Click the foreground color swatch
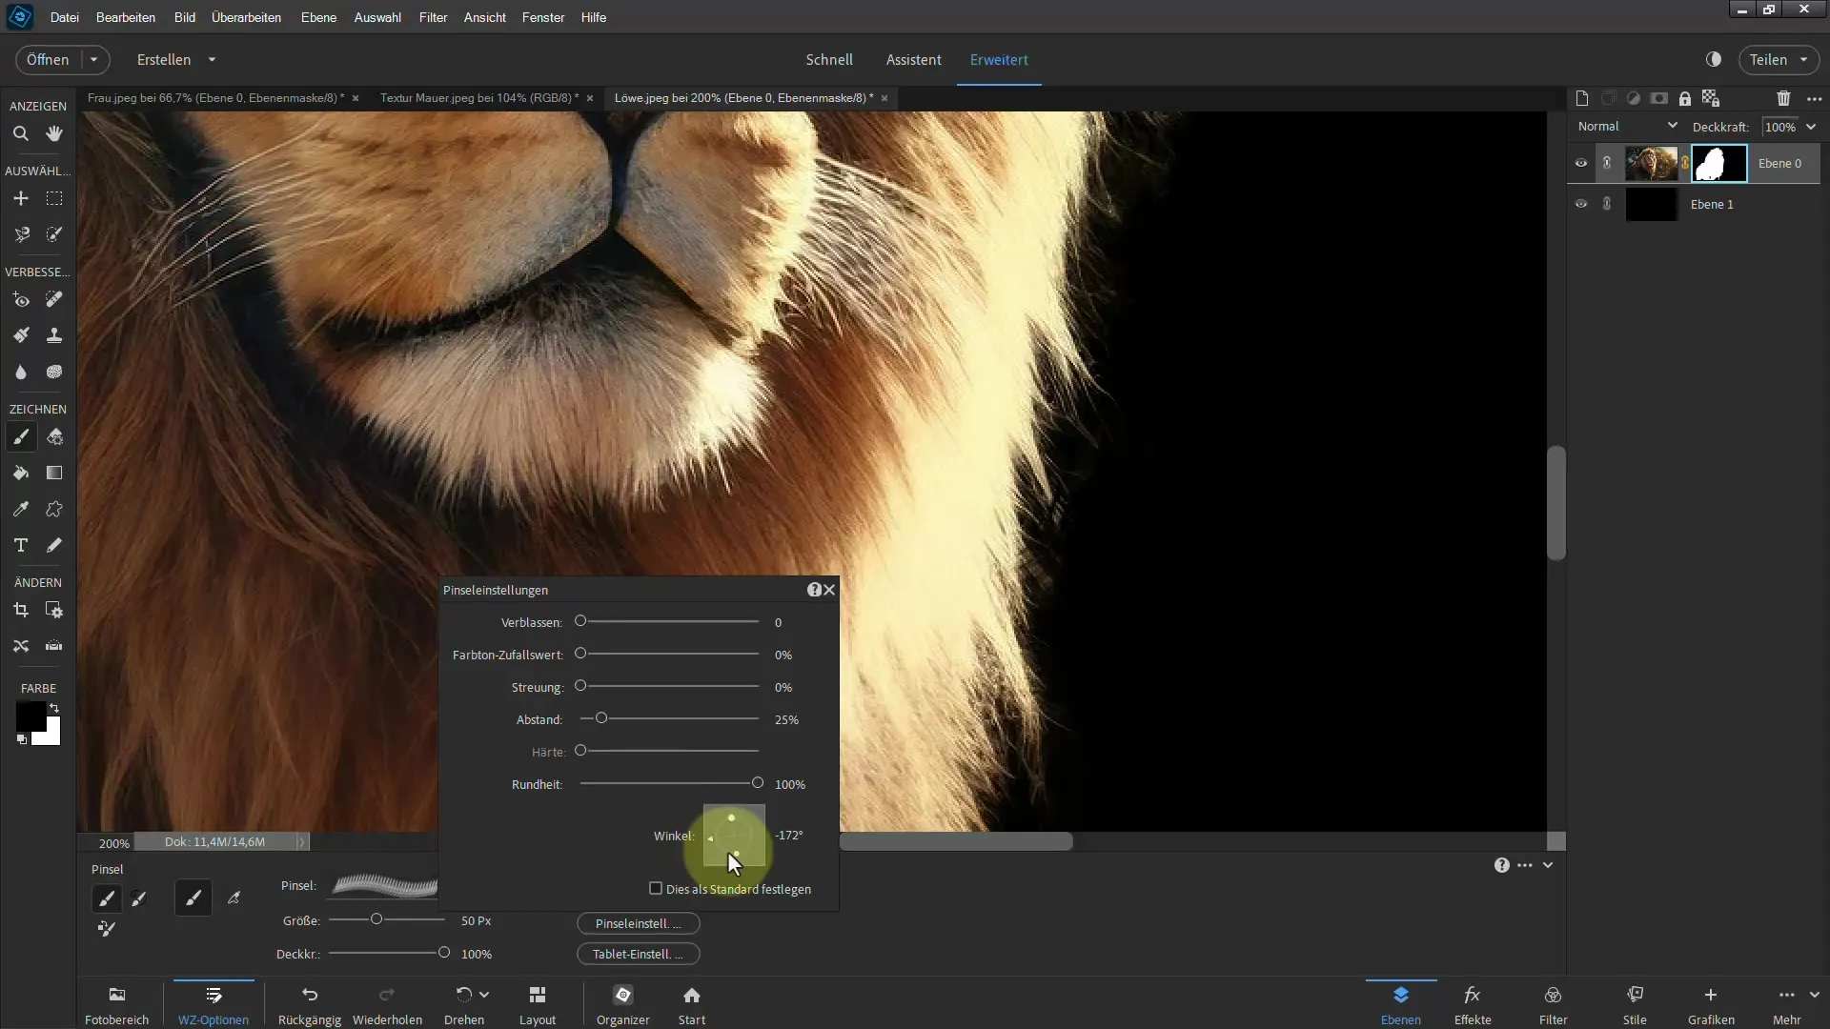This screenshot has width=1830, height=1029. (30, 716)
